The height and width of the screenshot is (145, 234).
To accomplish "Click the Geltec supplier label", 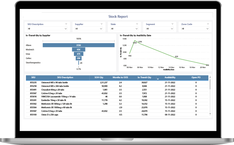I will [28, 58].
